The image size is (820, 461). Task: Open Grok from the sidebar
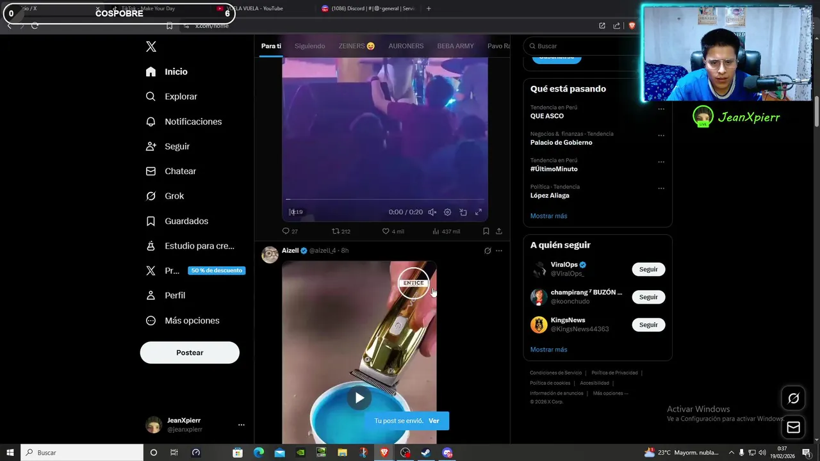[x=165, y=196]
